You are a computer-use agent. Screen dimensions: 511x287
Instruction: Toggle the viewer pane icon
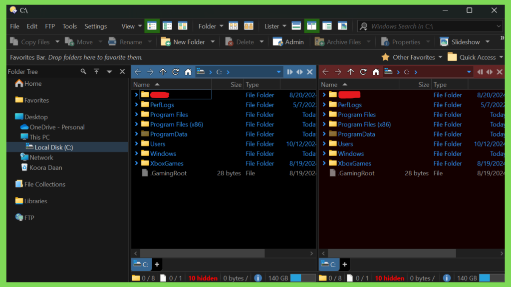tap(342, 26)
